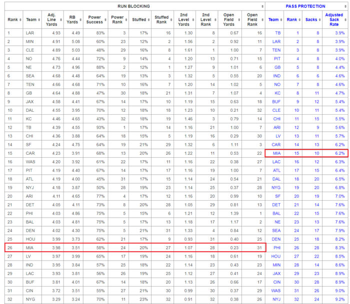
Task: Select the 1.56 2nd Level Yards value
Action: click(x=188, y=41)
